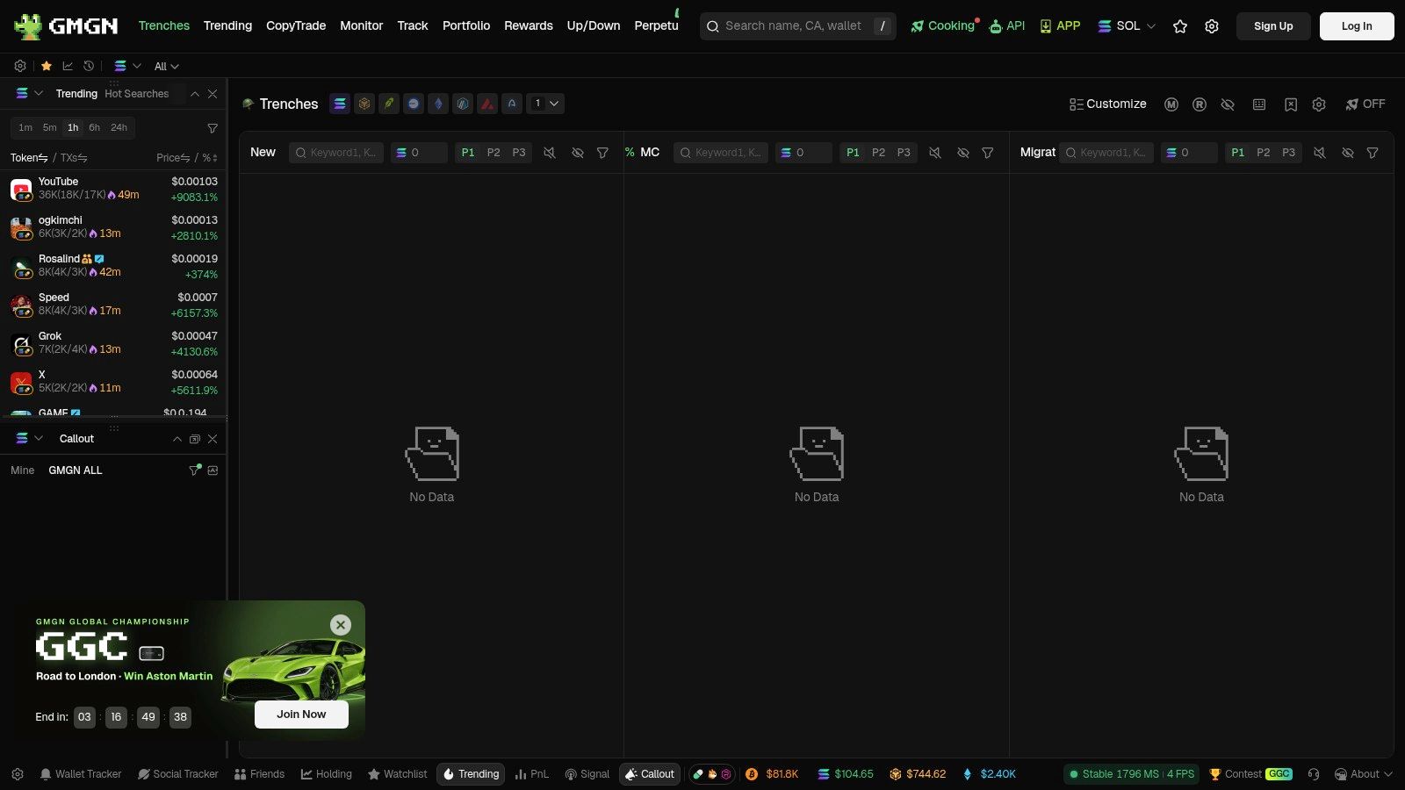Click the circled M icon in Trenches toolbar
The height and width of the screenshot is (790, 1405).
click(1171, 104)
